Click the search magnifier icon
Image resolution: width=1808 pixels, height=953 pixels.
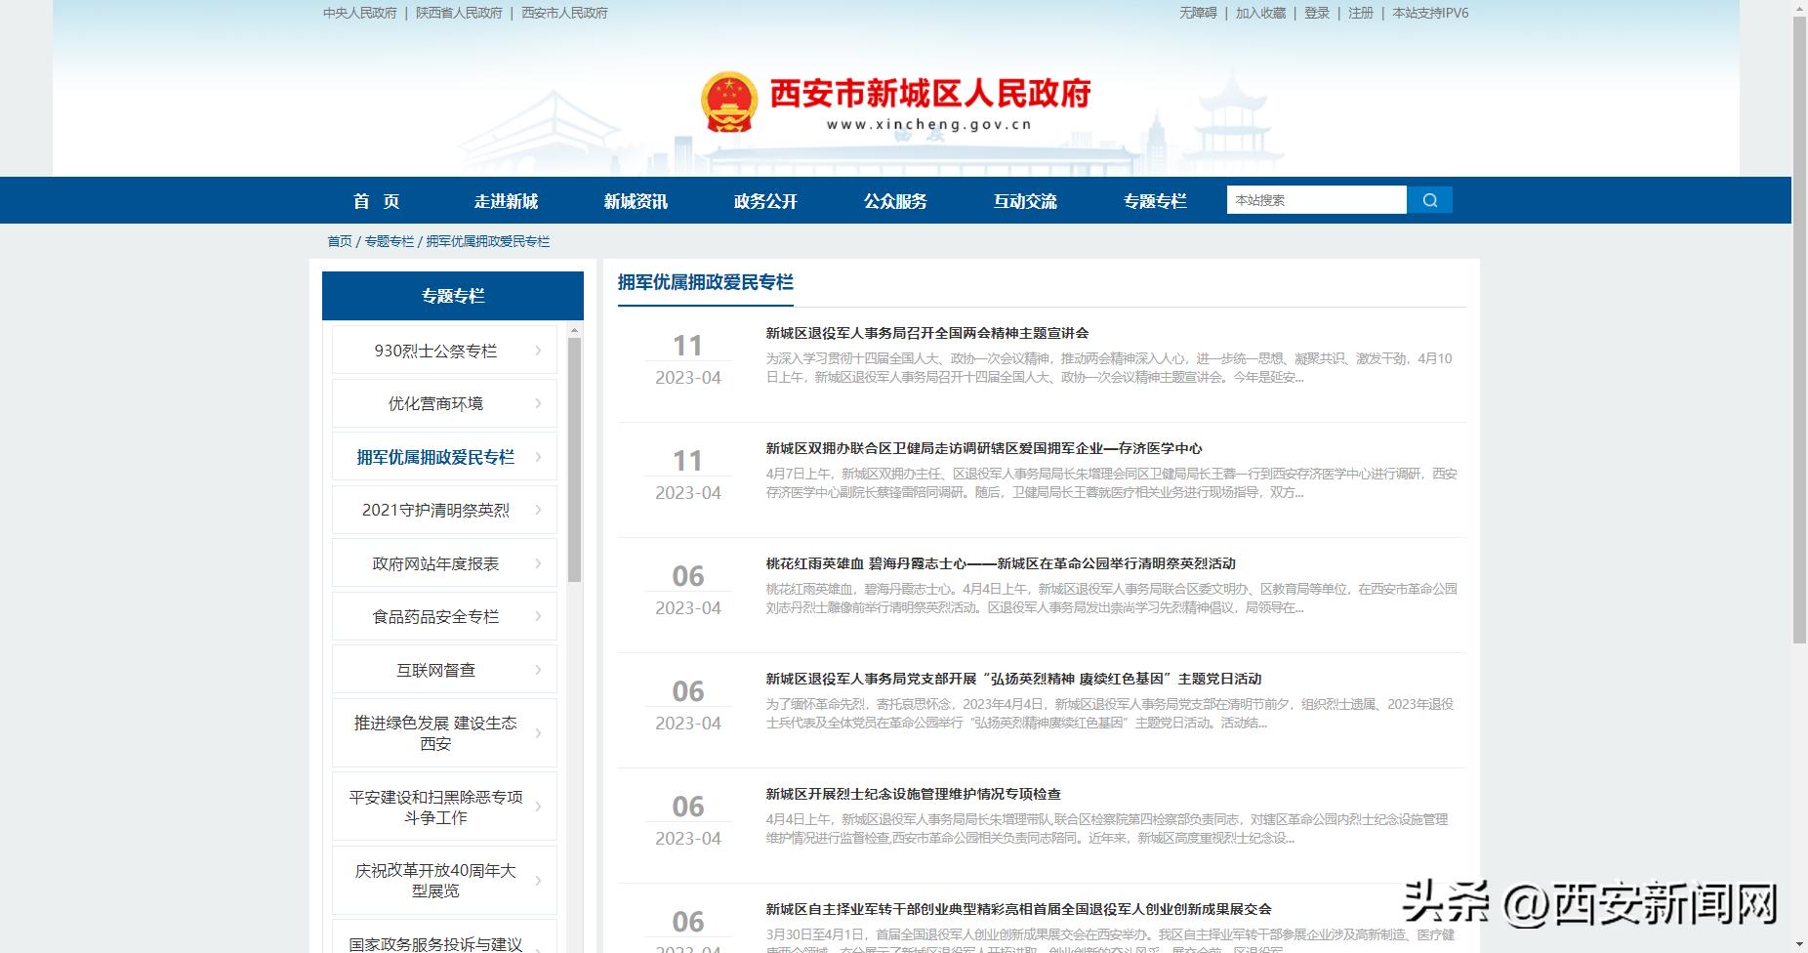(x=1429, y=199)
